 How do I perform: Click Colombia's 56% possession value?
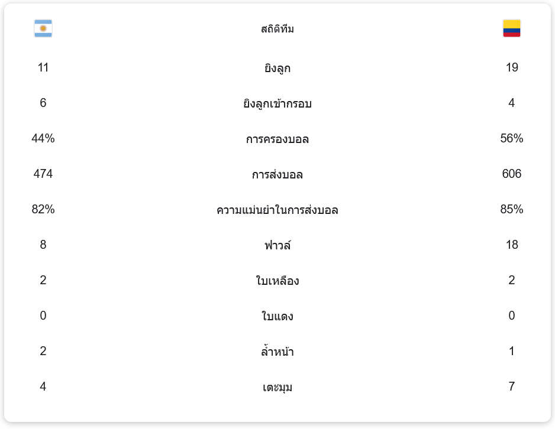tap(511, 138)
